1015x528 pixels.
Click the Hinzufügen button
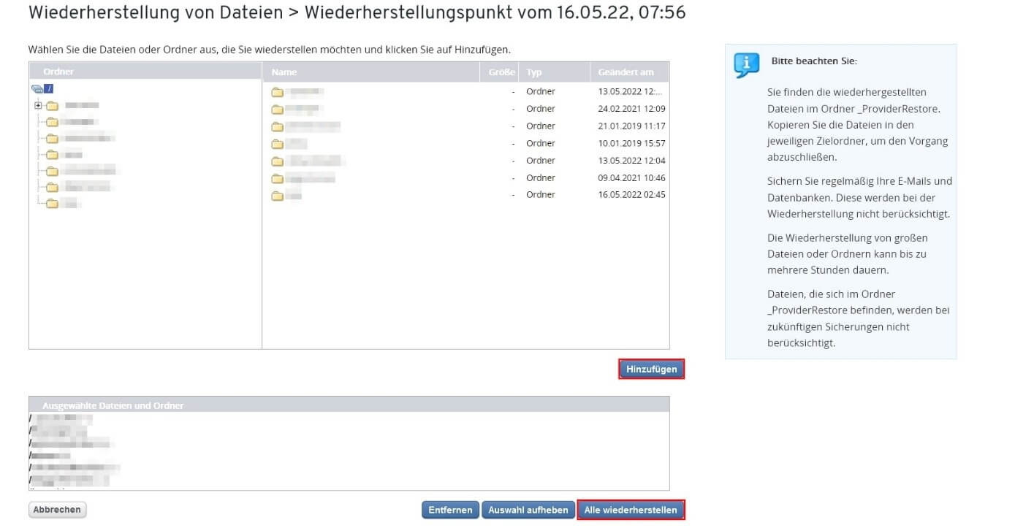(652, 370)
